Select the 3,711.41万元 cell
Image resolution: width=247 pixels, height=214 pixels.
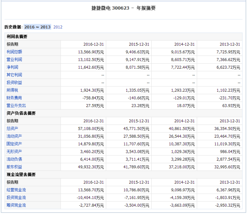point(137,159)
